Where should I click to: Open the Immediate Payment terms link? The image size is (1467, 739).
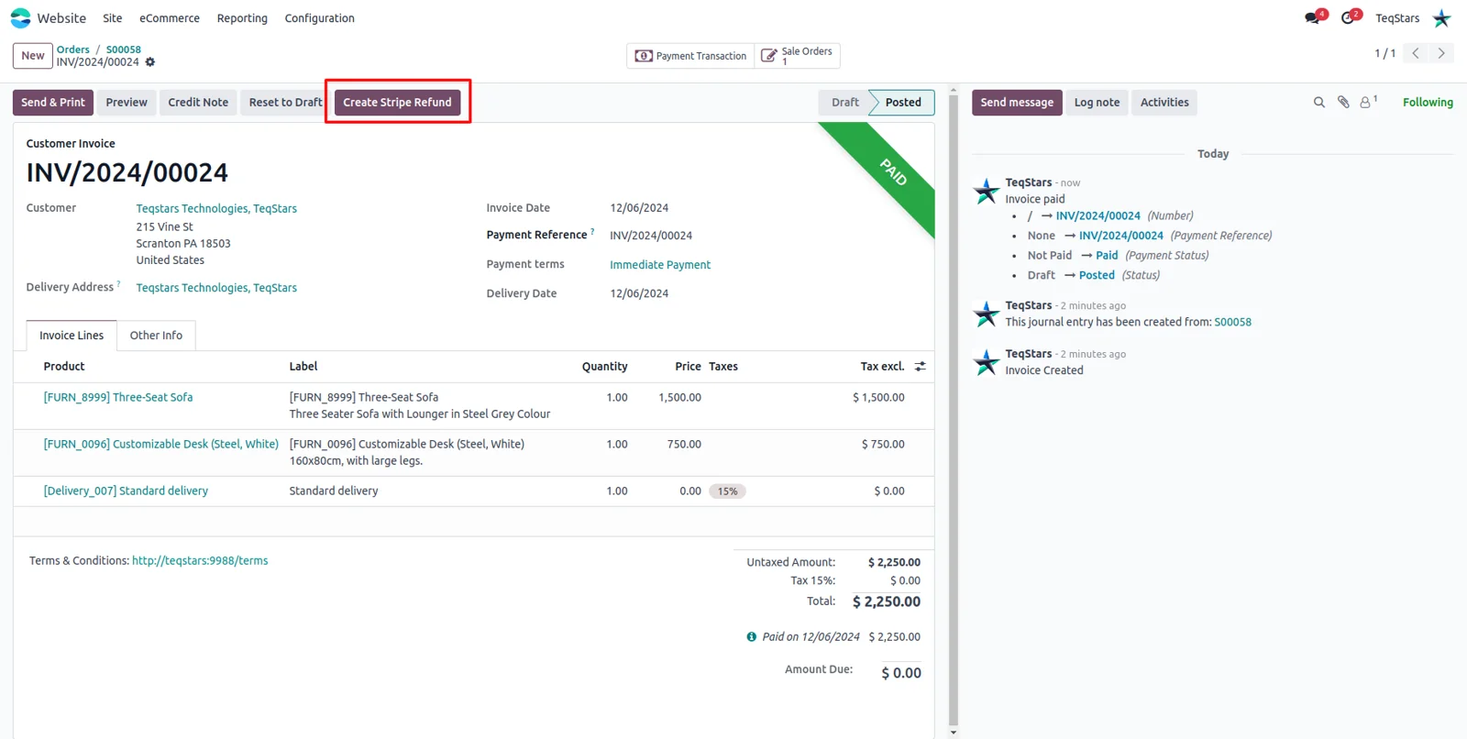(x=660, y=265)
